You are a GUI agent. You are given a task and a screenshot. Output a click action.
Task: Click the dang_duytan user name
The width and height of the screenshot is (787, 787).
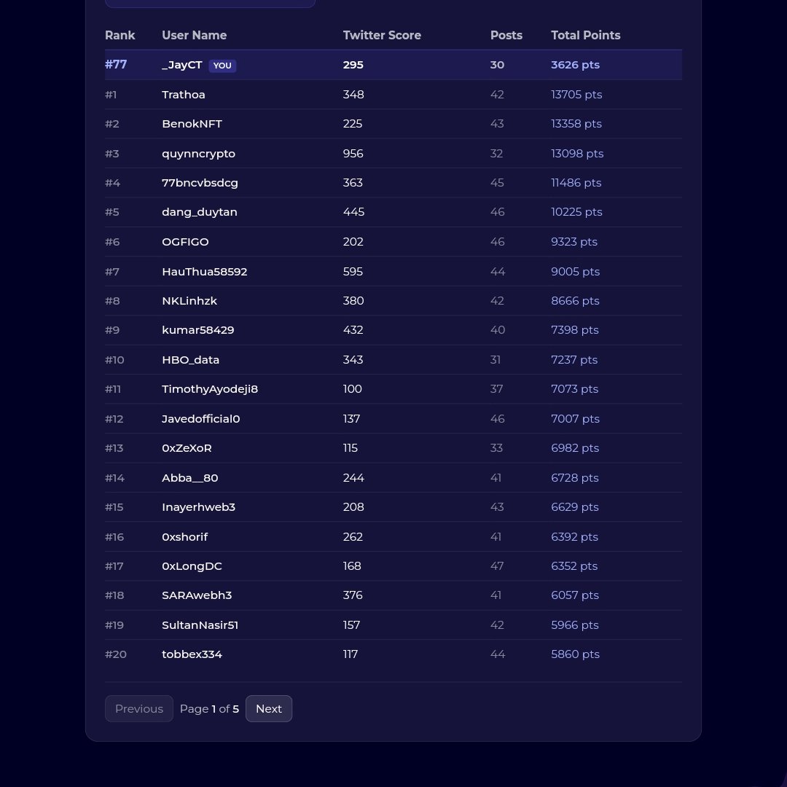[199, 212]
